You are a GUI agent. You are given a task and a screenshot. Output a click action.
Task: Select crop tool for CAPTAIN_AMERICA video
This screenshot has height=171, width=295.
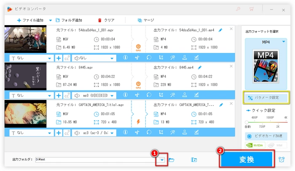tap(161, 133)
